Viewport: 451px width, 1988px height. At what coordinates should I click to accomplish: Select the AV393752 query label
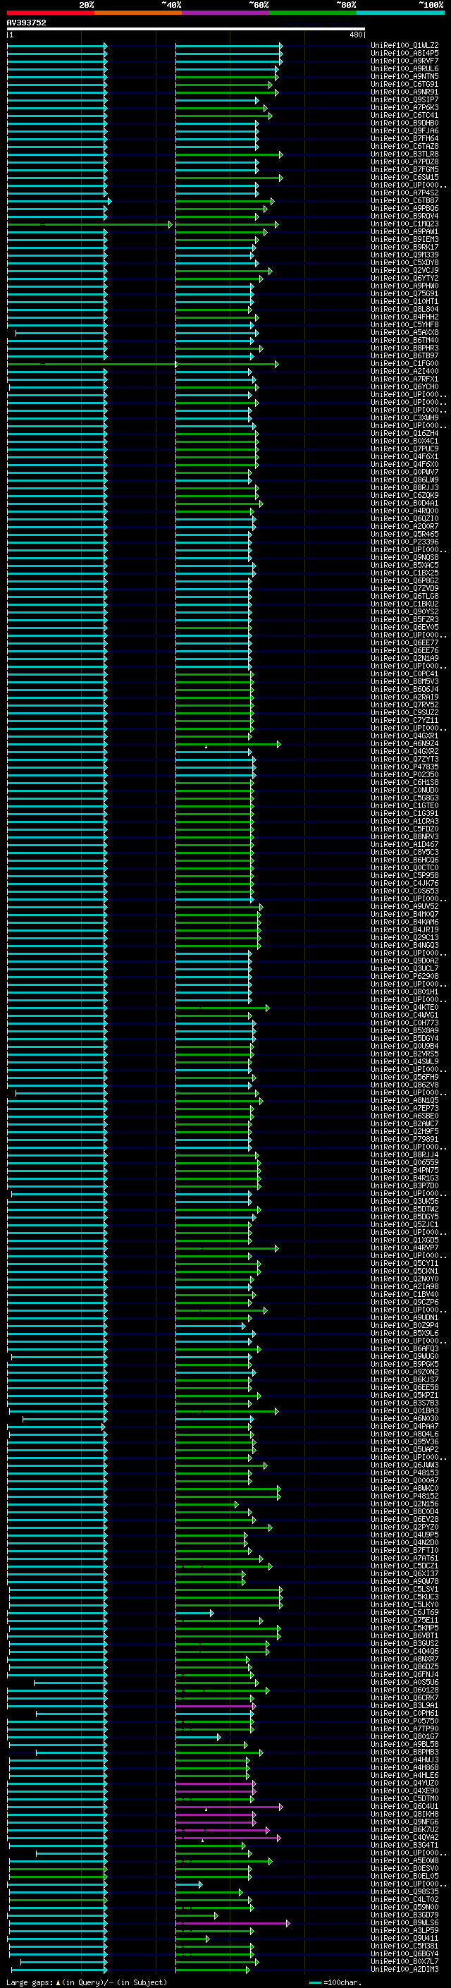coord(26,23)
